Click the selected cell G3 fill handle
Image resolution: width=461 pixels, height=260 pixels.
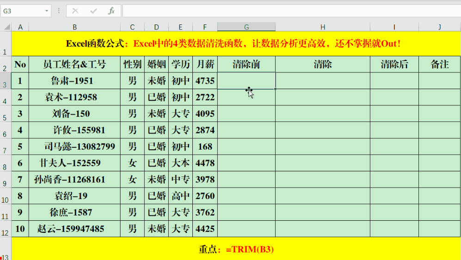tap(275, 89)
